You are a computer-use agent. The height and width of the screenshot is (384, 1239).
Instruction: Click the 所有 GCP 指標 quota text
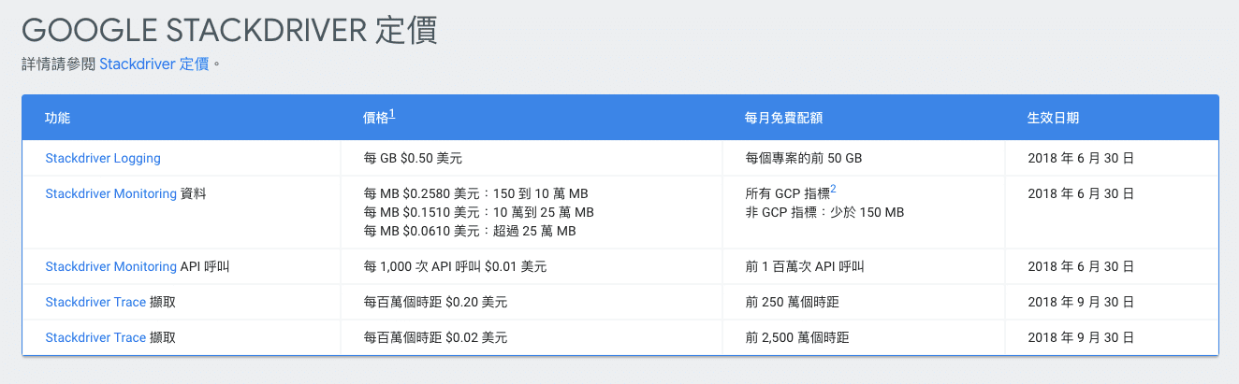[787, 193]
